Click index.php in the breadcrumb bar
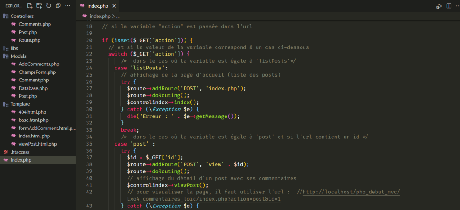This screenshot has width=460, height=210. [x=100, y=16]
